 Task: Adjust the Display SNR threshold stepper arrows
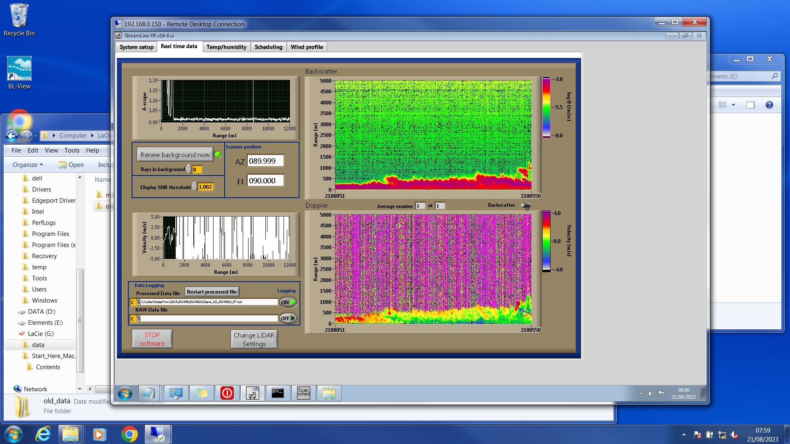coord(194,187)
